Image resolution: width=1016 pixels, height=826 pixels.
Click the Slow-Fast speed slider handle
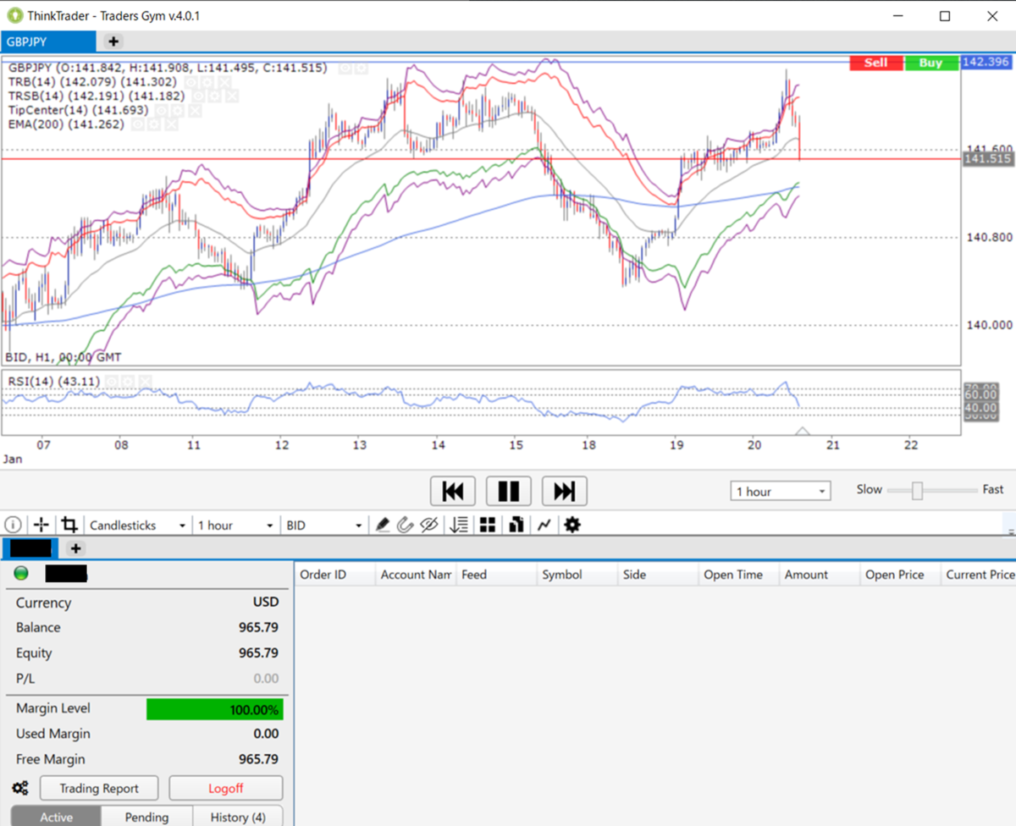917,491
